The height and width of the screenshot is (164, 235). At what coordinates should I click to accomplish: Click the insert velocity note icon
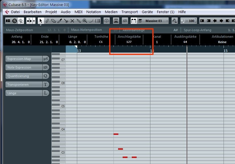tap(183, 21)
